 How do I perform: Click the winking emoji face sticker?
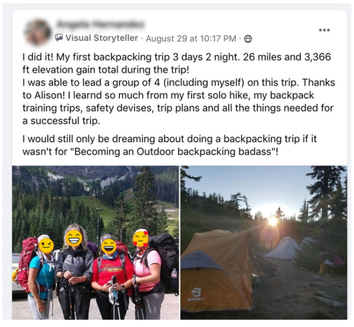(x=46, y=246)
